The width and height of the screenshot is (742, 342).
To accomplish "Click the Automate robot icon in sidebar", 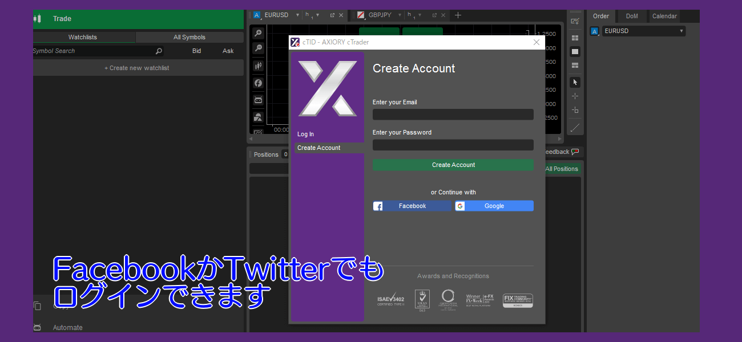I will (x=38, y=328).
